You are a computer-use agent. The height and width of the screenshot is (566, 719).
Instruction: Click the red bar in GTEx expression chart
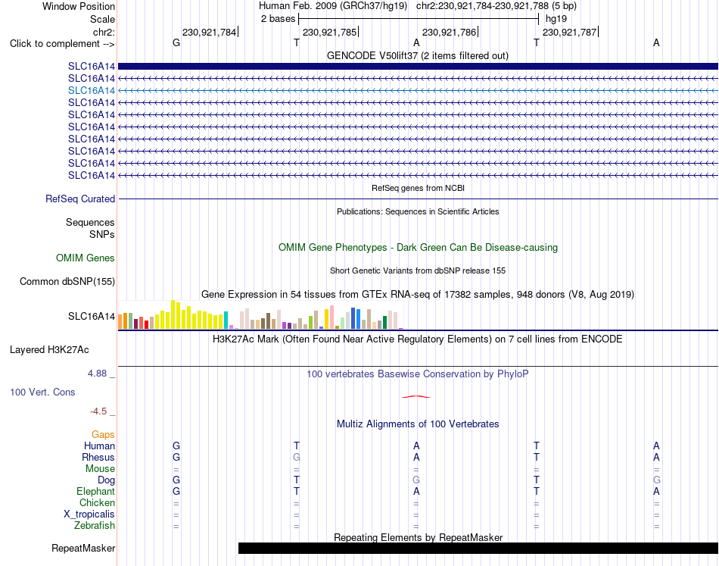coord(146,324)
